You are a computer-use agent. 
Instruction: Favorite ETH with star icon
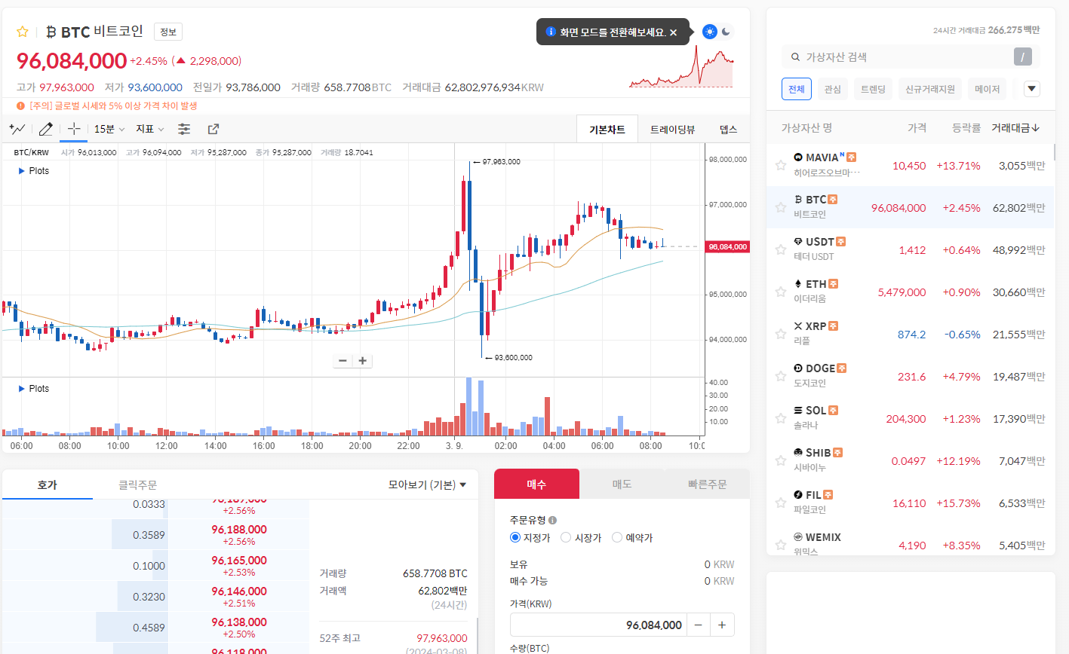click(x=781, y=292)
